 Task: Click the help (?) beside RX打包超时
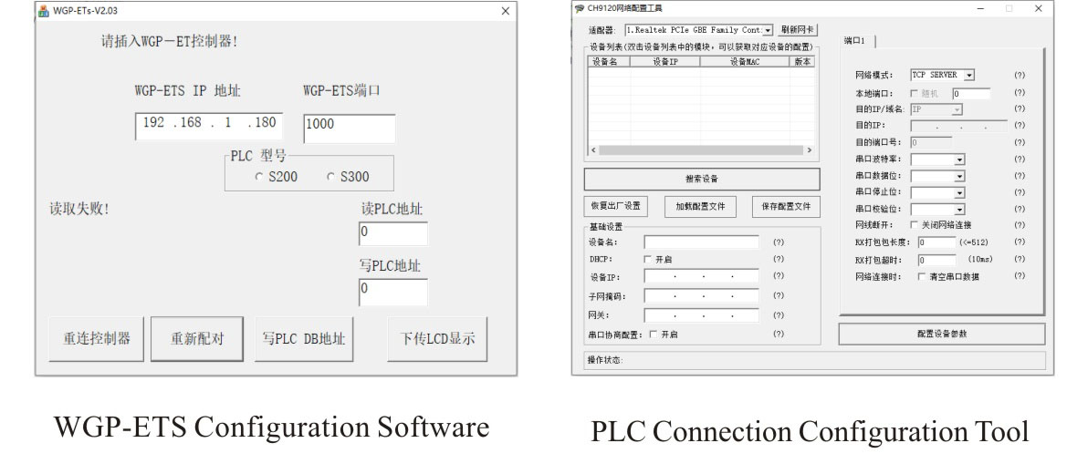point(1020,260)
